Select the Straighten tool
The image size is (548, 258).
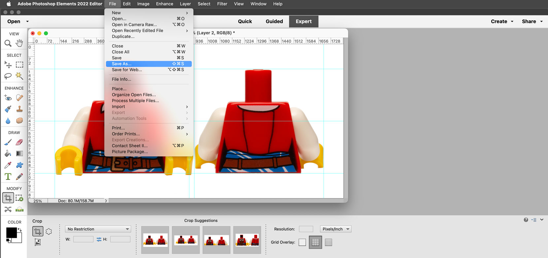click(19, 209)
